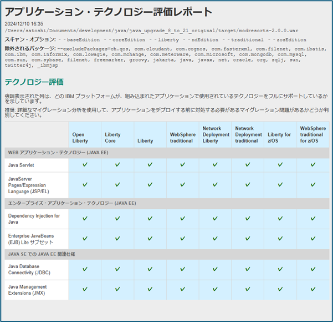Click the modresorts-2.0.0.war file path

point(151,31)
